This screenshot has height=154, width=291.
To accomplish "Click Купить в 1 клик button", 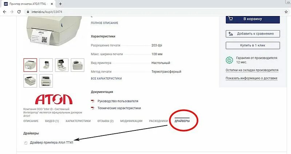I will tap(253, 45).
